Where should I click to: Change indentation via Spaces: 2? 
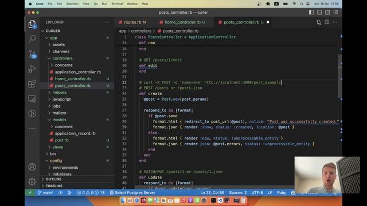pos(238,193)
